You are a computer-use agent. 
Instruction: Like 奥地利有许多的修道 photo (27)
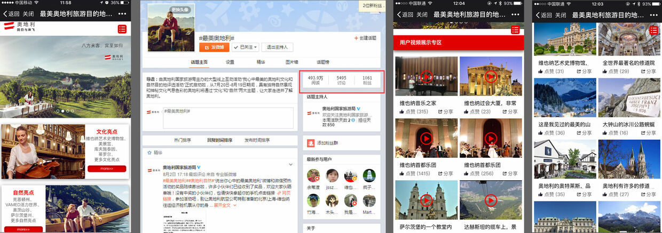tap(616, 195)
